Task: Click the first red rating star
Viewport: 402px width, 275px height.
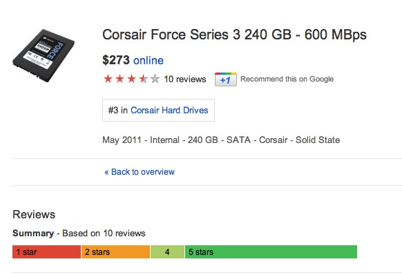Action: [x=108, y=79]
